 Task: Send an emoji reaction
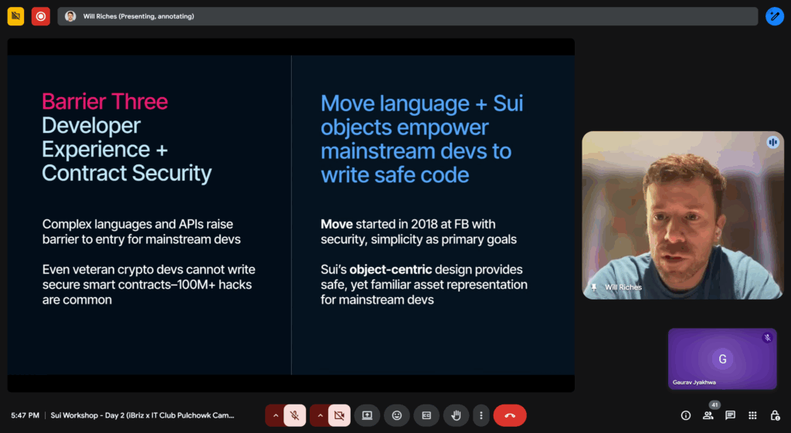397,415
